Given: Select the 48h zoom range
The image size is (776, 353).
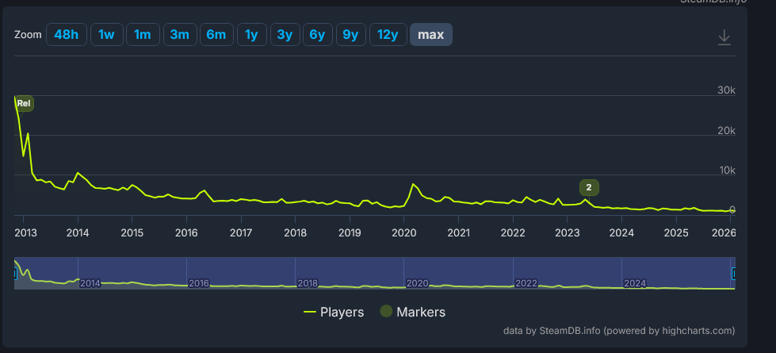Looking at the screenshot, I should (x=67, y=35).
